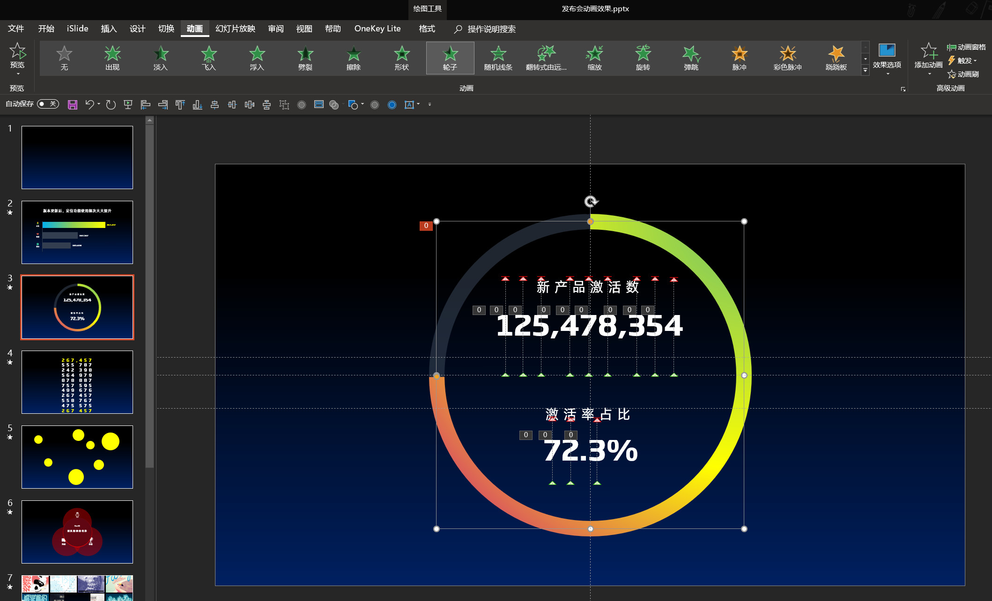Apply the 随机线条 random bars animation

pyautogui.click(x=498, y=58)
